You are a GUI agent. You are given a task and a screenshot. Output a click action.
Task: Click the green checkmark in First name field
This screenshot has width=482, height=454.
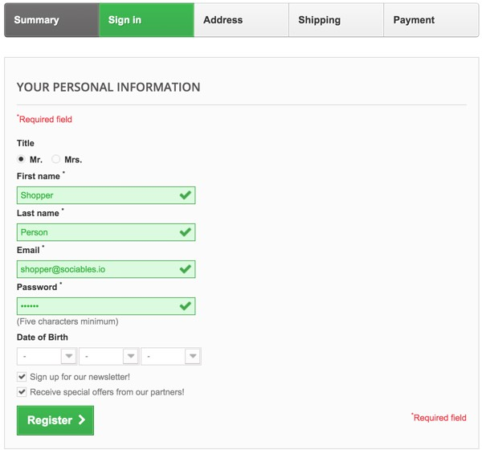tap(186, 195)
